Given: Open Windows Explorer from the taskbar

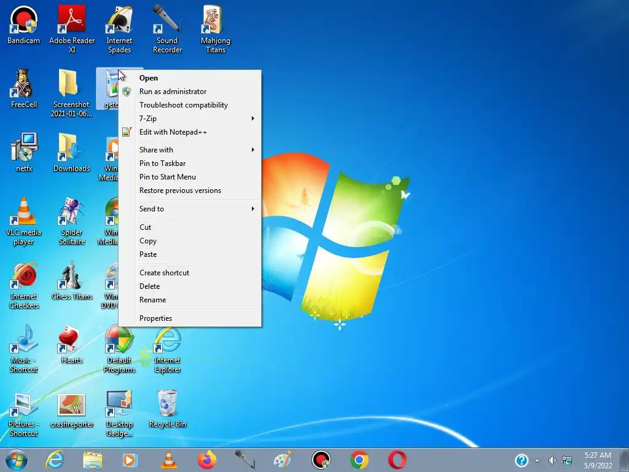Looking at the screenshot, I should 92,460.
